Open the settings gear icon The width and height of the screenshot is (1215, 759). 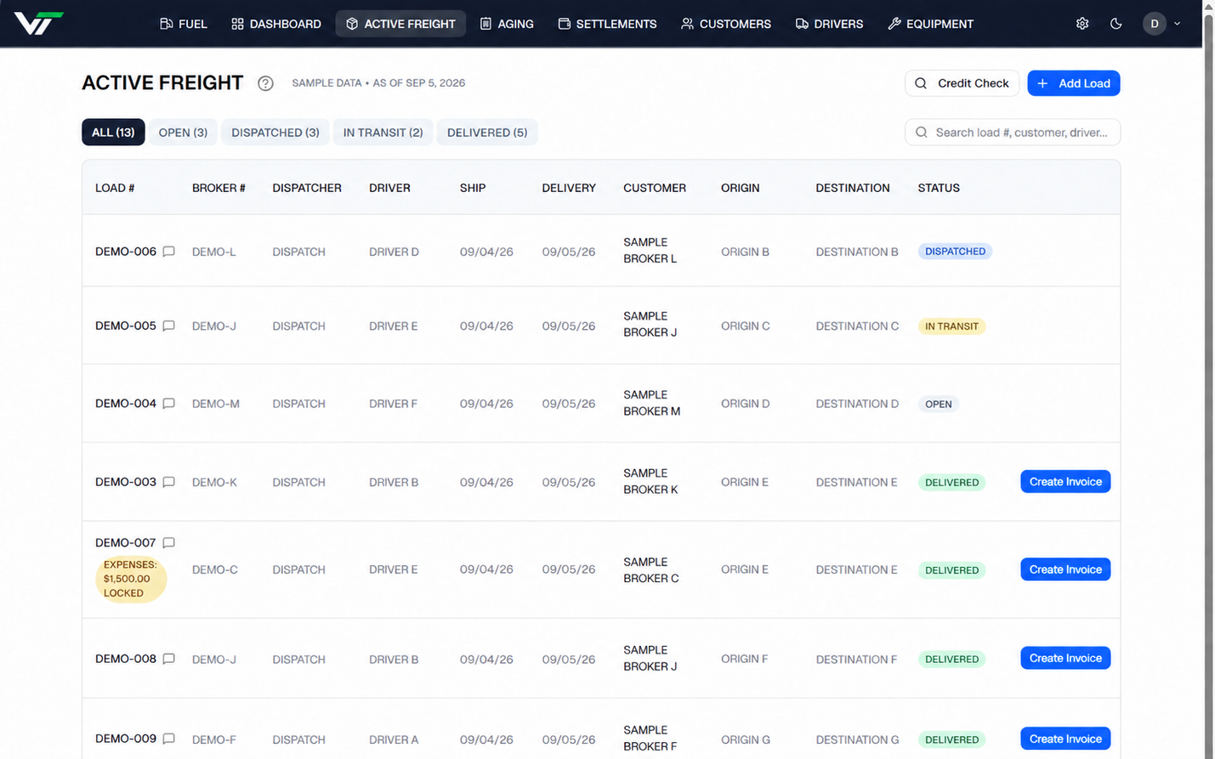click(x=1082, y=24)
